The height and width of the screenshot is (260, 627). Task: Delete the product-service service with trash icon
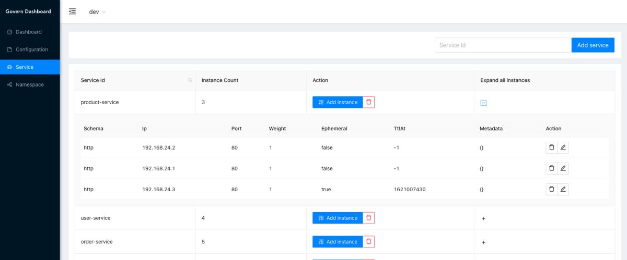pos(369,102)
